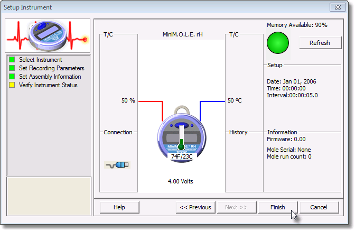355x231 pixels.
Task: Click the USB cable connection icon
Action: (x=117, y=165)
